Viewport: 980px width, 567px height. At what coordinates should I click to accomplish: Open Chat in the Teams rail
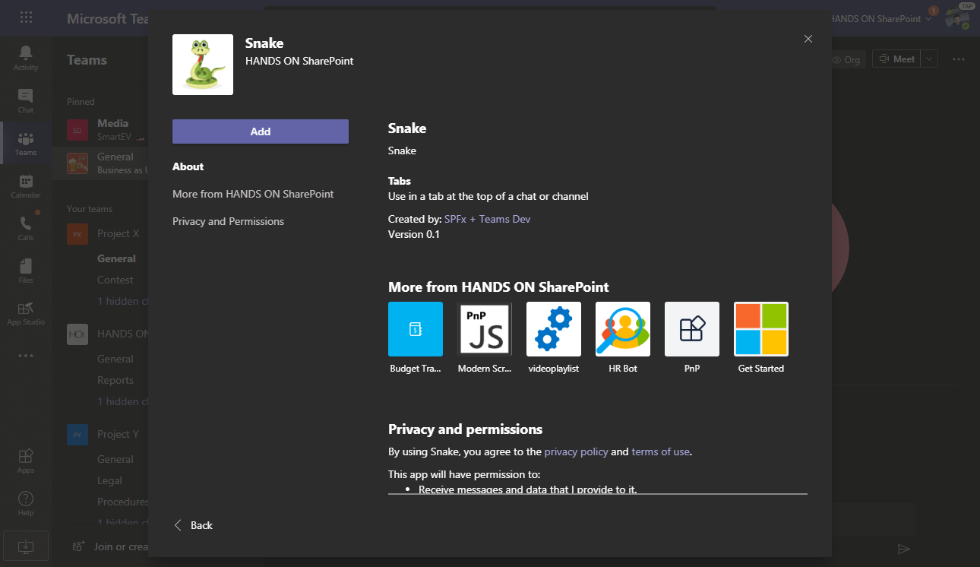coord(26,100)
